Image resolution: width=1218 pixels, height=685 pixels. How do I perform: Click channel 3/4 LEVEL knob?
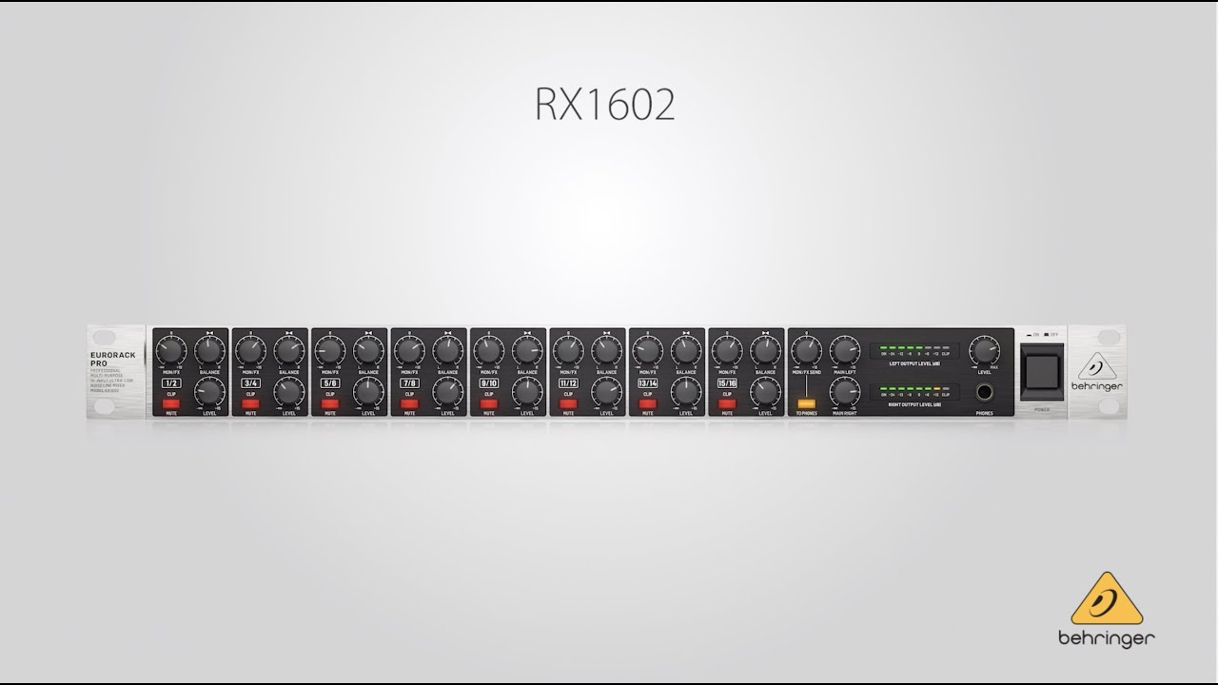click(x=289, y=392)
